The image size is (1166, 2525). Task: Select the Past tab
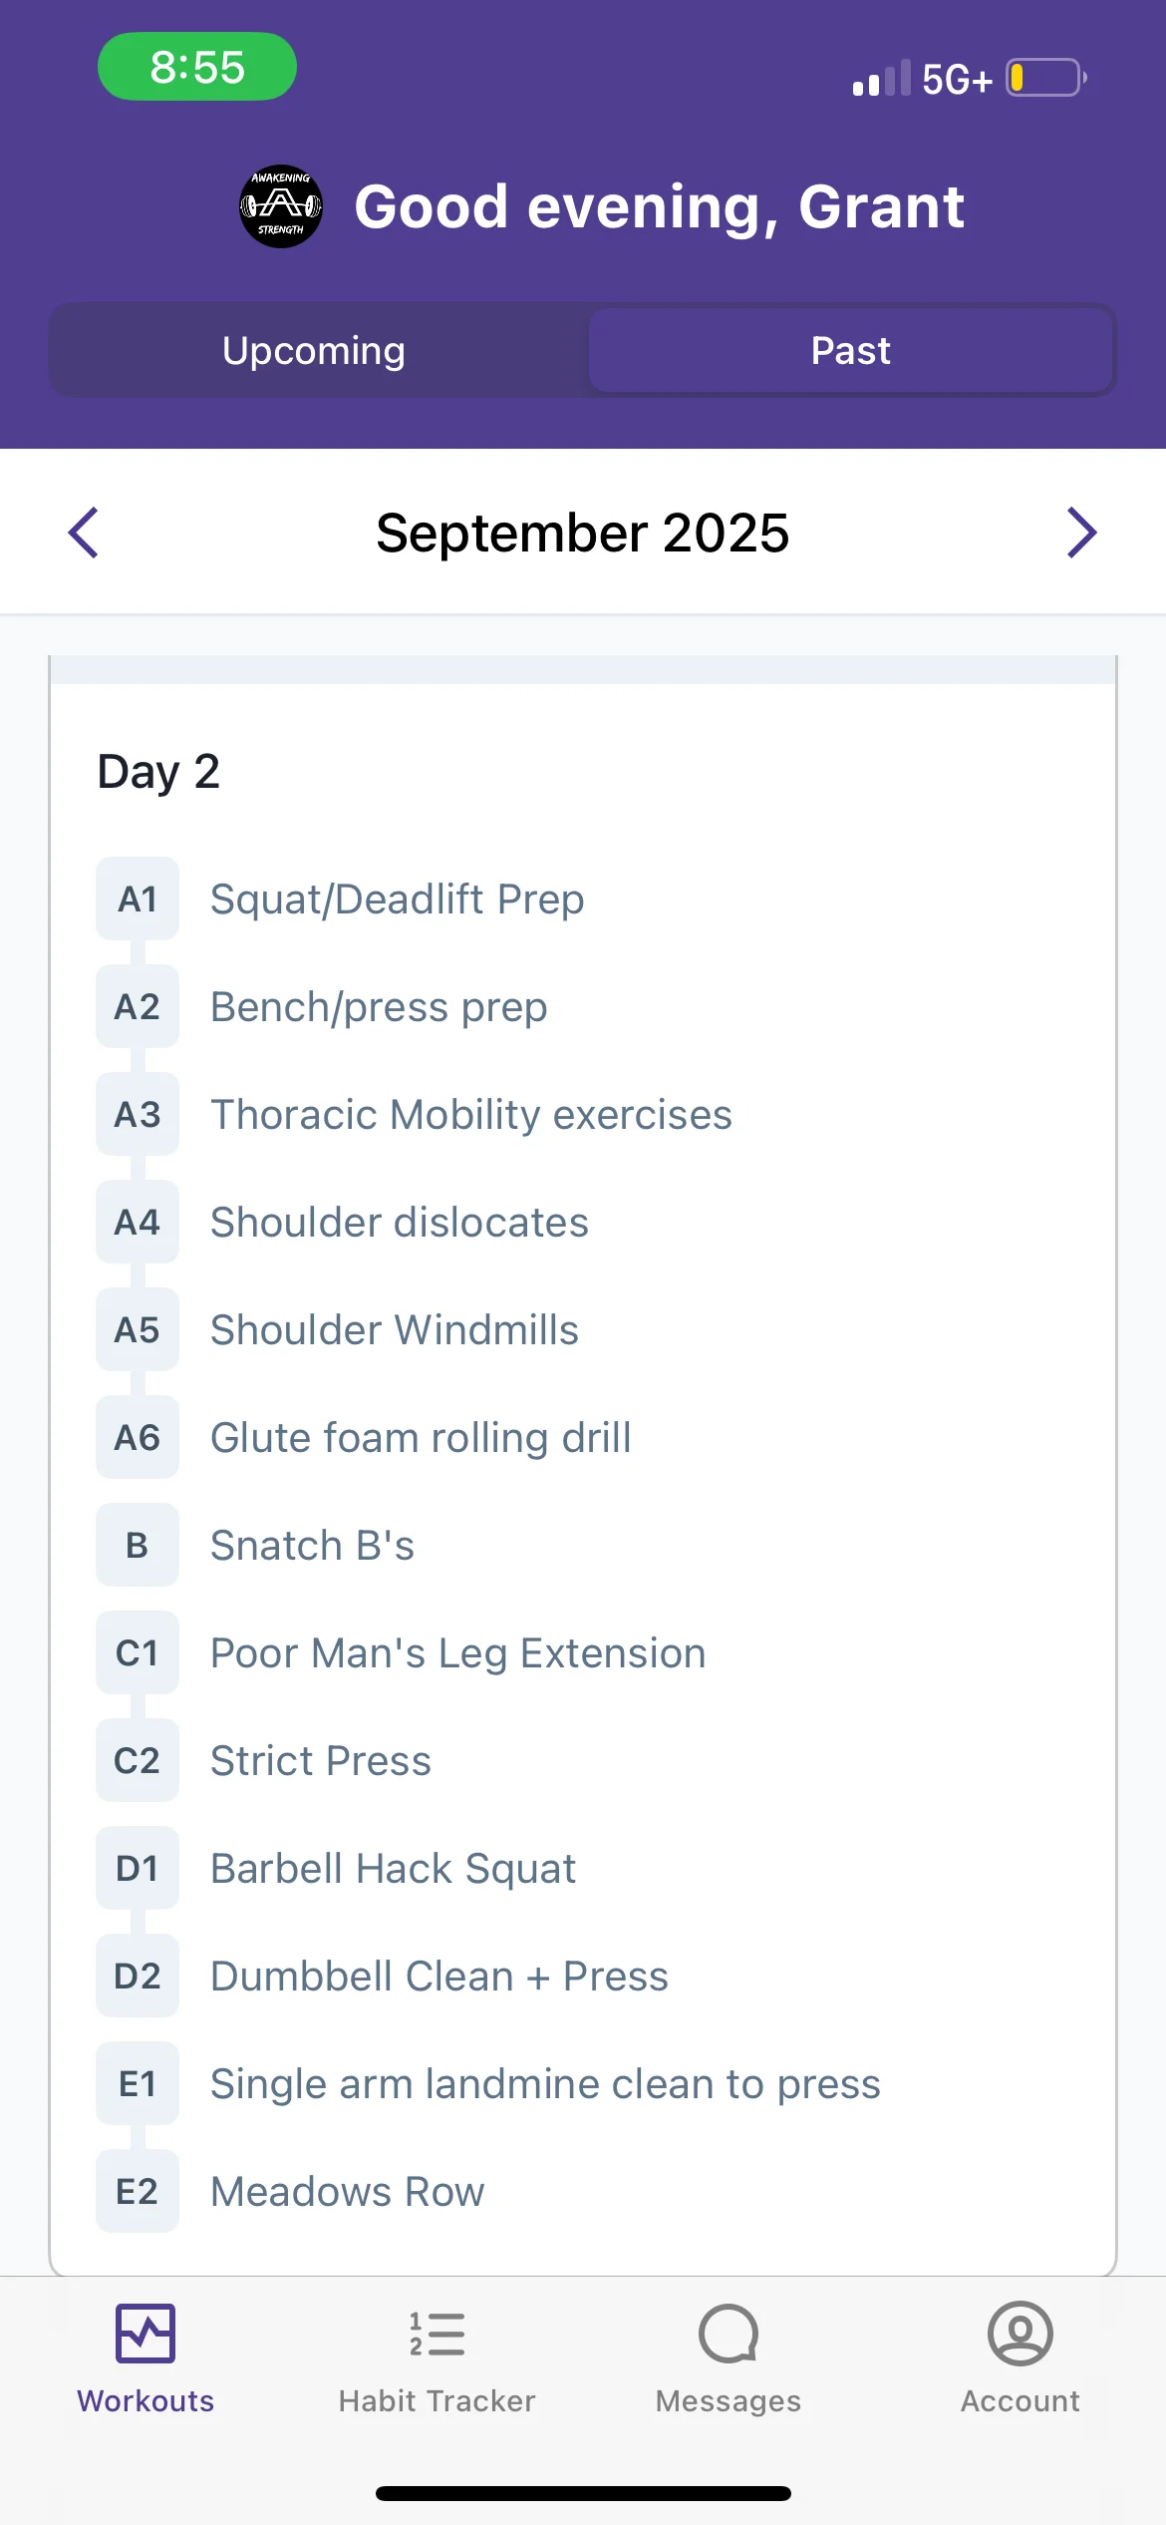pyautogui.click(x=850, y=351)
